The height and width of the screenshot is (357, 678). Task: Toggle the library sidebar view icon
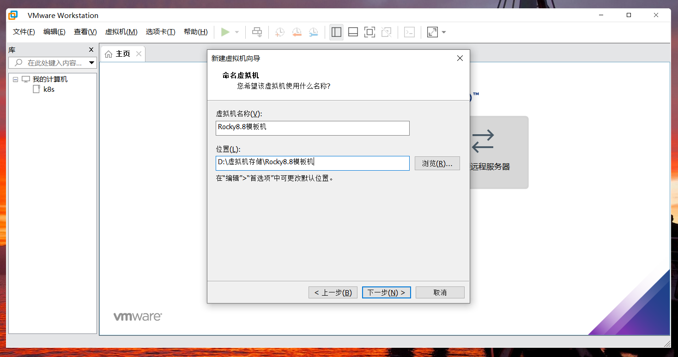(336, 32)
